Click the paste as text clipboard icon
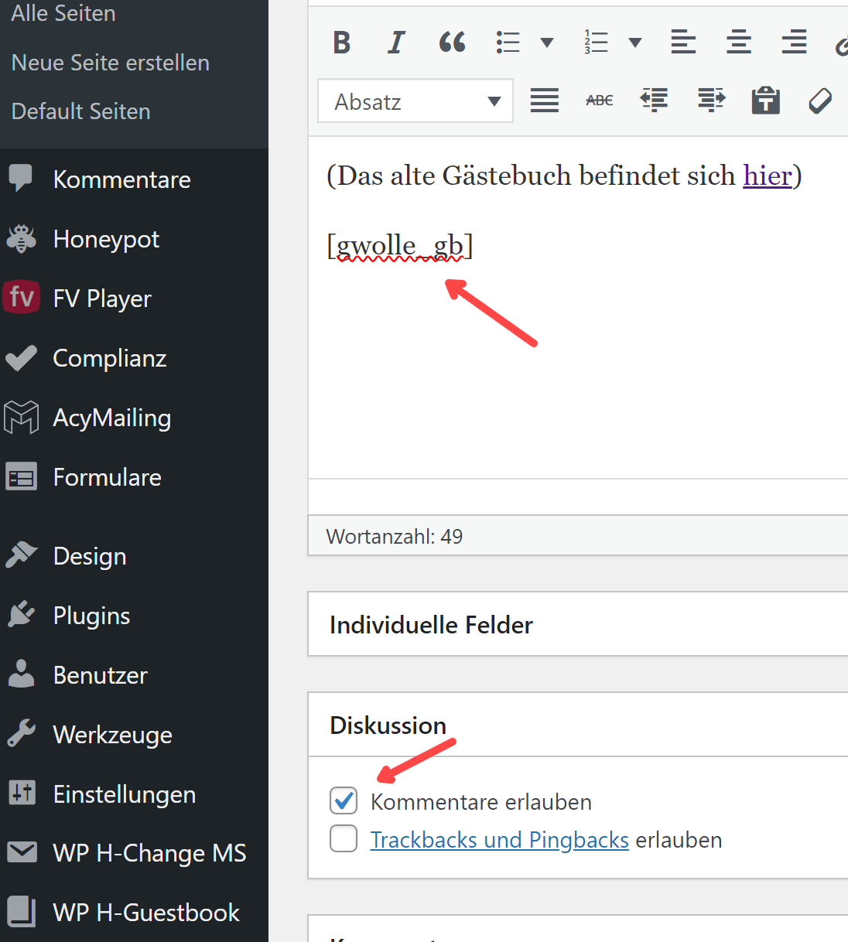 pos(765,101)
